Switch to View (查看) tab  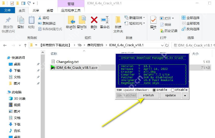pos(50,10)
